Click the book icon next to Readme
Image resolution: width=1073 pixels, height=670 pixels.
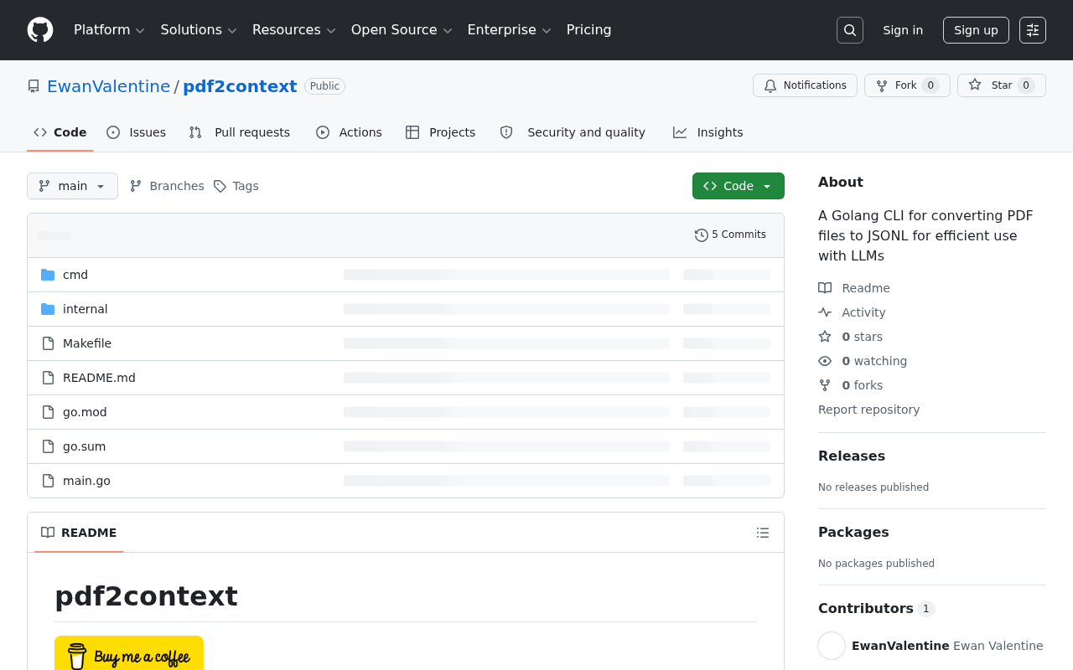point(825,288)
